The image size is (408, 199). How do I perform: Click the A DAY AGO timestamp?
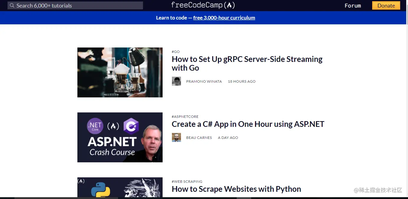tap(228, 138)
